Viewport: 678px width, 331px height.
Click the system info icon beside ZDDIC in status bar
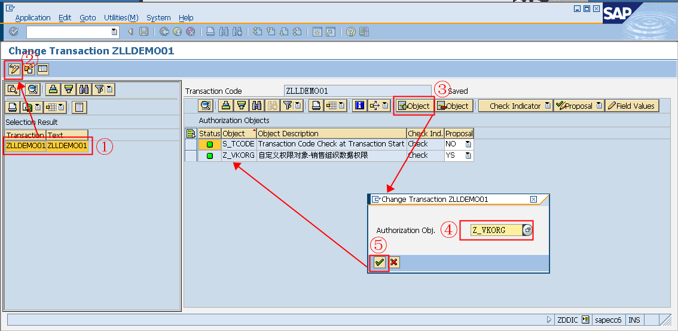tap(585, 320)
